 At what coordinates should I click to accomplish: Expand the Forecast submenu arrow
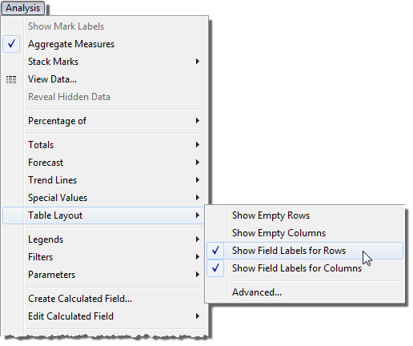(198, 163)
